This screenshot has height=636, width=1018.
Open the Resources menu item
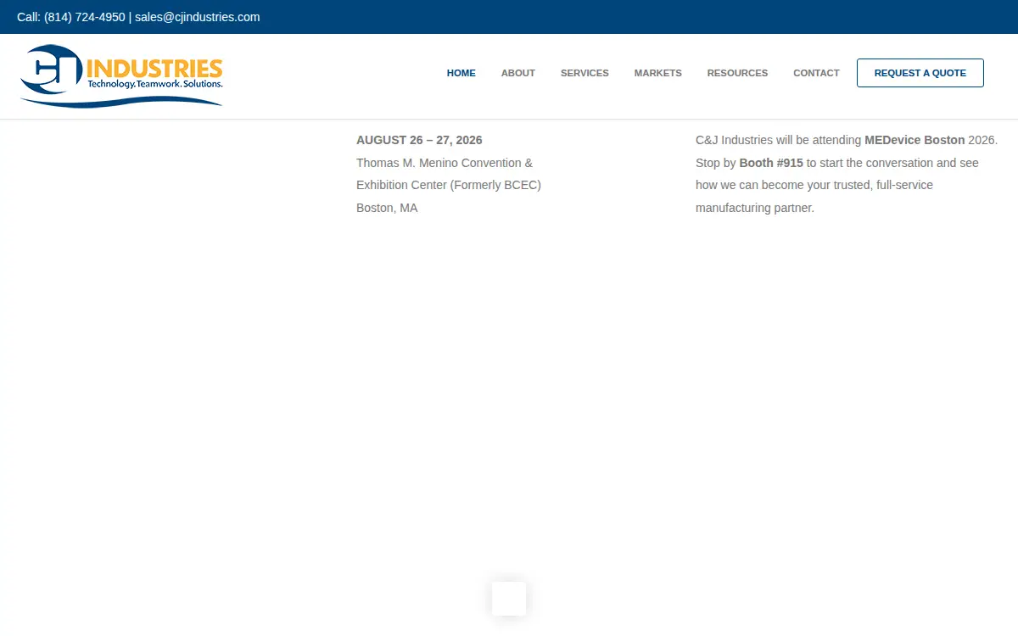(x=738, y=73)
